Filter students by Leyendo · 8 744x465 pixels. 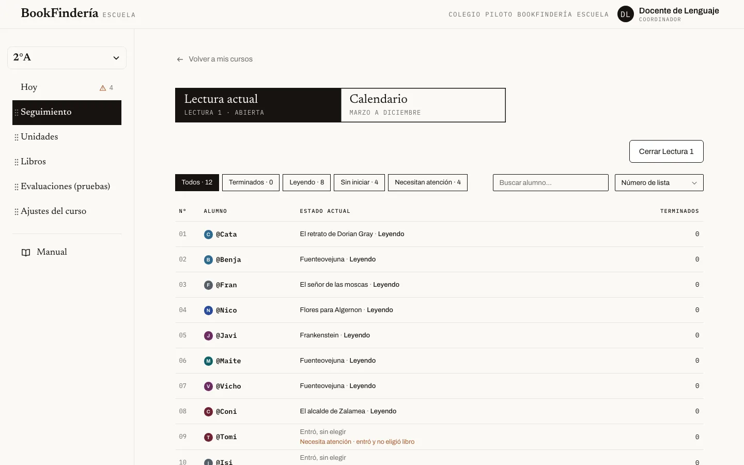(306, 182)
